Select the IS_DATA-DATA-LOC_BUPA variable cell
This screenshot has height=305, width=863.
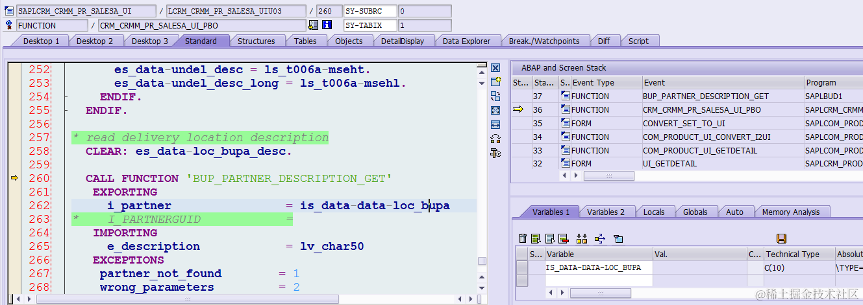point(598,267)
